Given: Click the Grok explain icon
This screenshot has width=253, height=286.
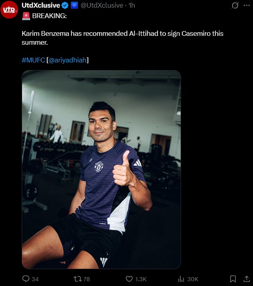Looking at the screenshot, I should (x=235, y=5).
